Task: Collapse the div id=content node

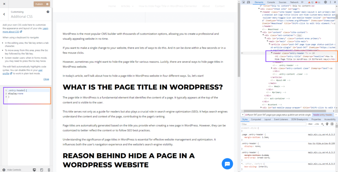Action: click(261, 32)
